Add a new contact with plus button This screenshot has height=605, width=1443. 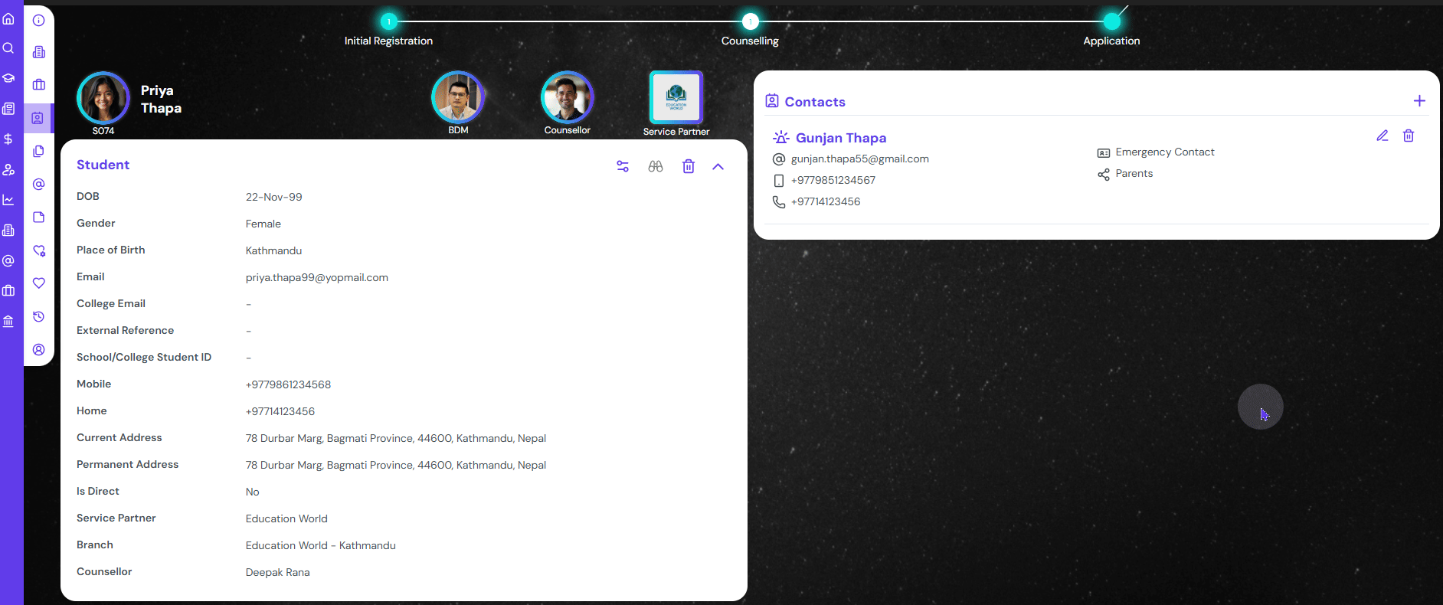point(1419,101)
